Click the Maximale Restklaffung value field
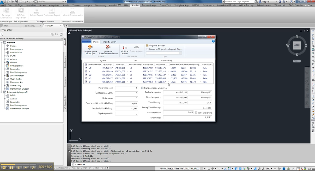The height and width of the screenshot is (171, 315). coord(126,108)
